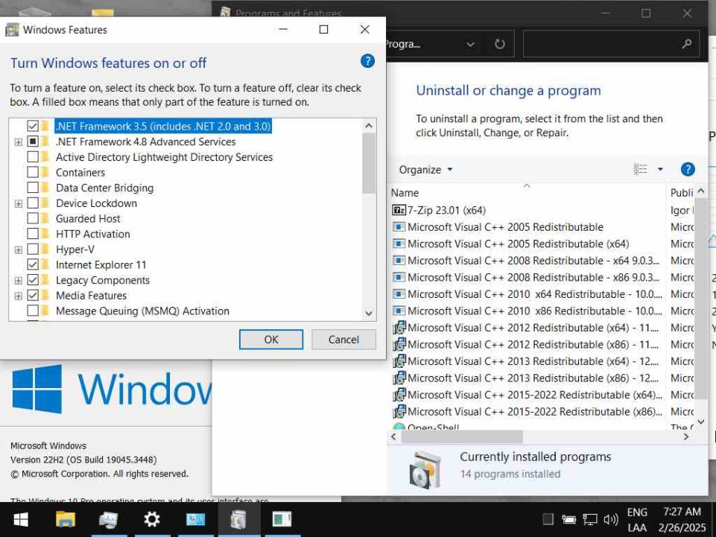716x537 pixels.
Task: Click the folder icon beside Guarded Host
Action: coord(45,219)
